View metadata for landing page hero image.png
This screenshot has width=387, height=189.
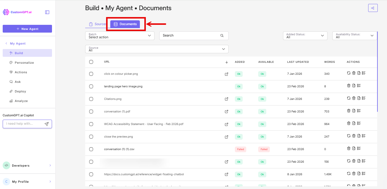(359, 85)
